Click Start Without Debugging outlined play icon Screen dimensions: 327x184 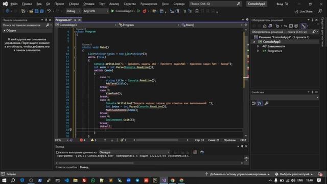138,11
